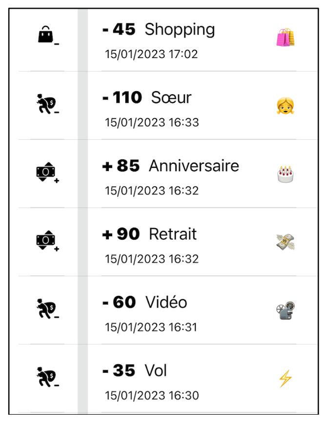Open the Sœur transaction of -110
This screenshot has height=423, width=324.
(171, 98)
